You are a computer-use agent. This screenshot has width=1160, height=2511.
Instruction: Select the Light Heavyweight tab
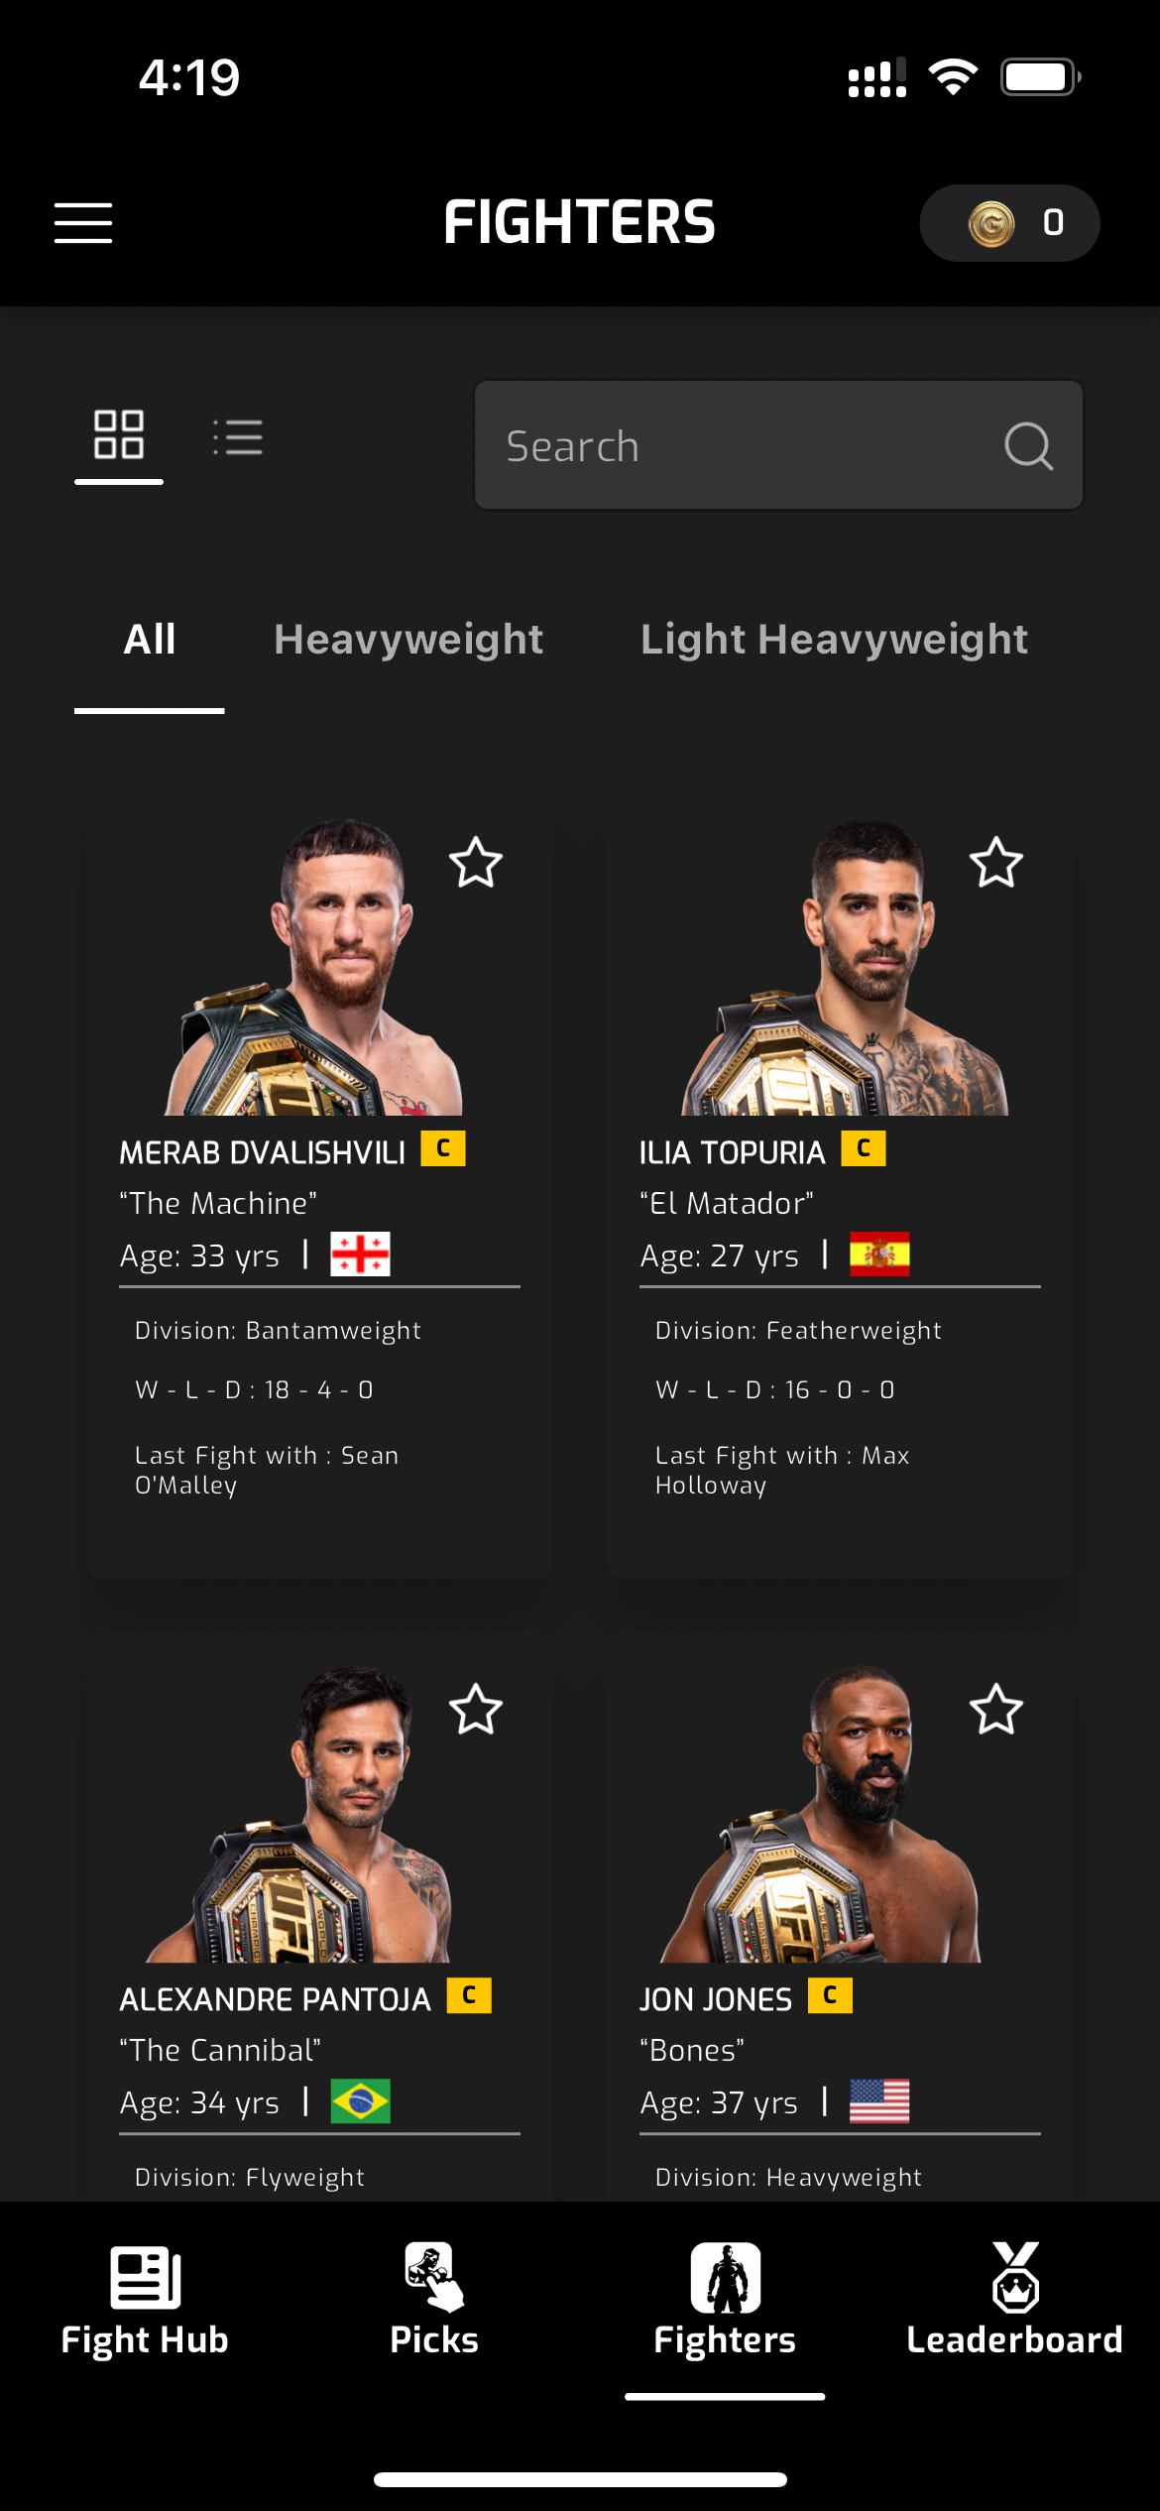click(834, 640)
